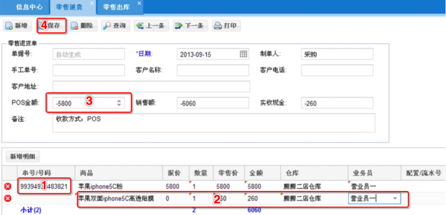Click the 新增明细 button
446x215 pixels.
[x=23, y=157]
